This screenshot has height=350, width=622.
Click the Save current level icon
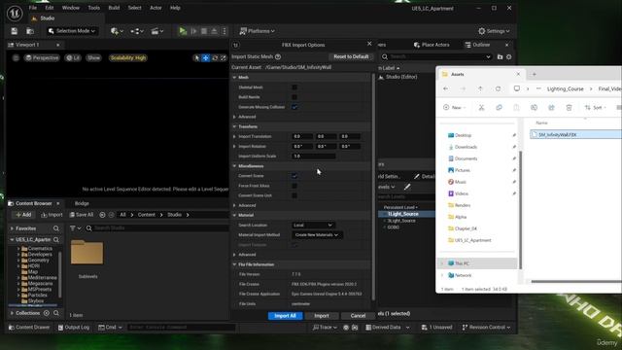(15, 31)
